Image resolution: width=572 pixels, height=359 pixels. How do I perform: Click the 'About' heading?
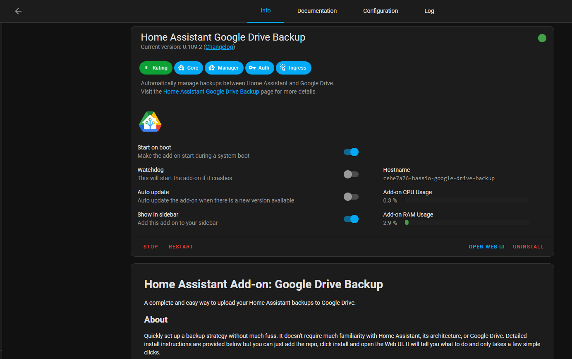tap(156, 320)
